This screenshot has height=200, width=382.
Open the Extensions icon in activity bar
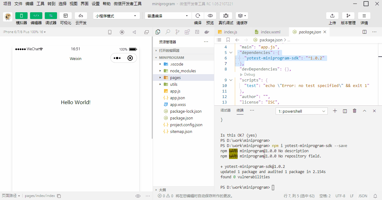pos(187,32)
